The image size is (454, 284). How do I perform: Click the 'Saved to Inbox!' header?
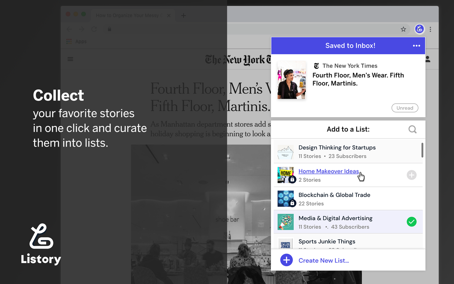(x=350, y=45)
